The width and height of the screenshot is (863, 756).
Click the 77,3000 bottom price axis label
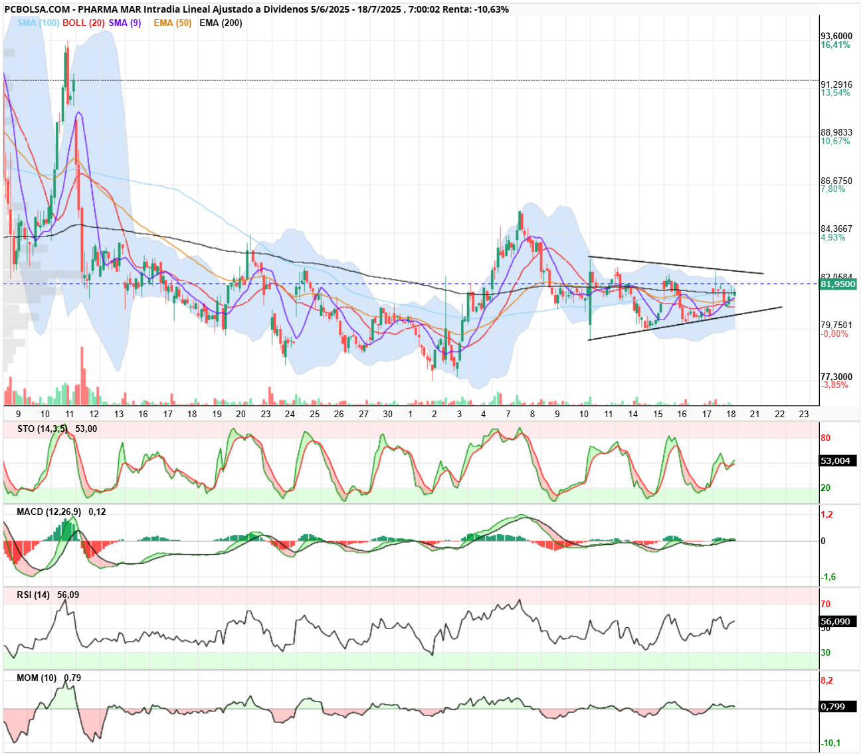(x=836, y=377)
